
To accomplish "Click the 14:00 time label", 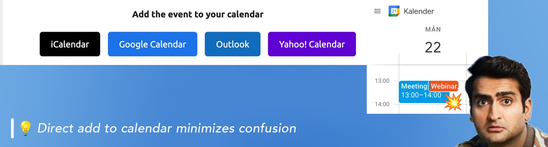I will pyautogui.click(x=382, y=104).
